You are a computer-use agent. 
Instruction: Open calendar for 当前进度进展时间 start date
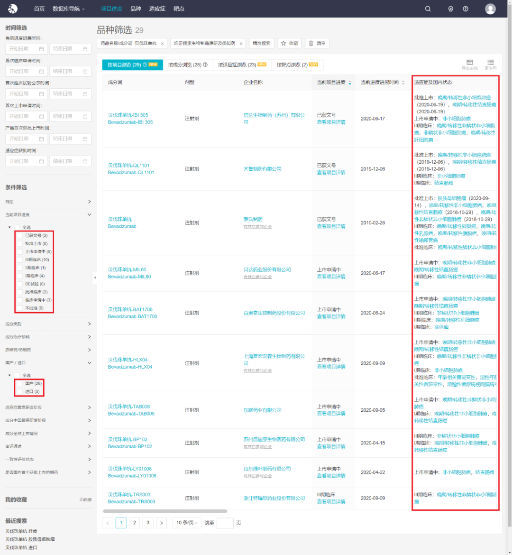(41, 49)
